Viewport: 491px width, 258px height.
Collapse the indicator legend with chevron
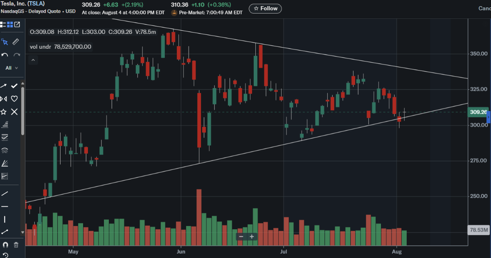pos(33,60)
